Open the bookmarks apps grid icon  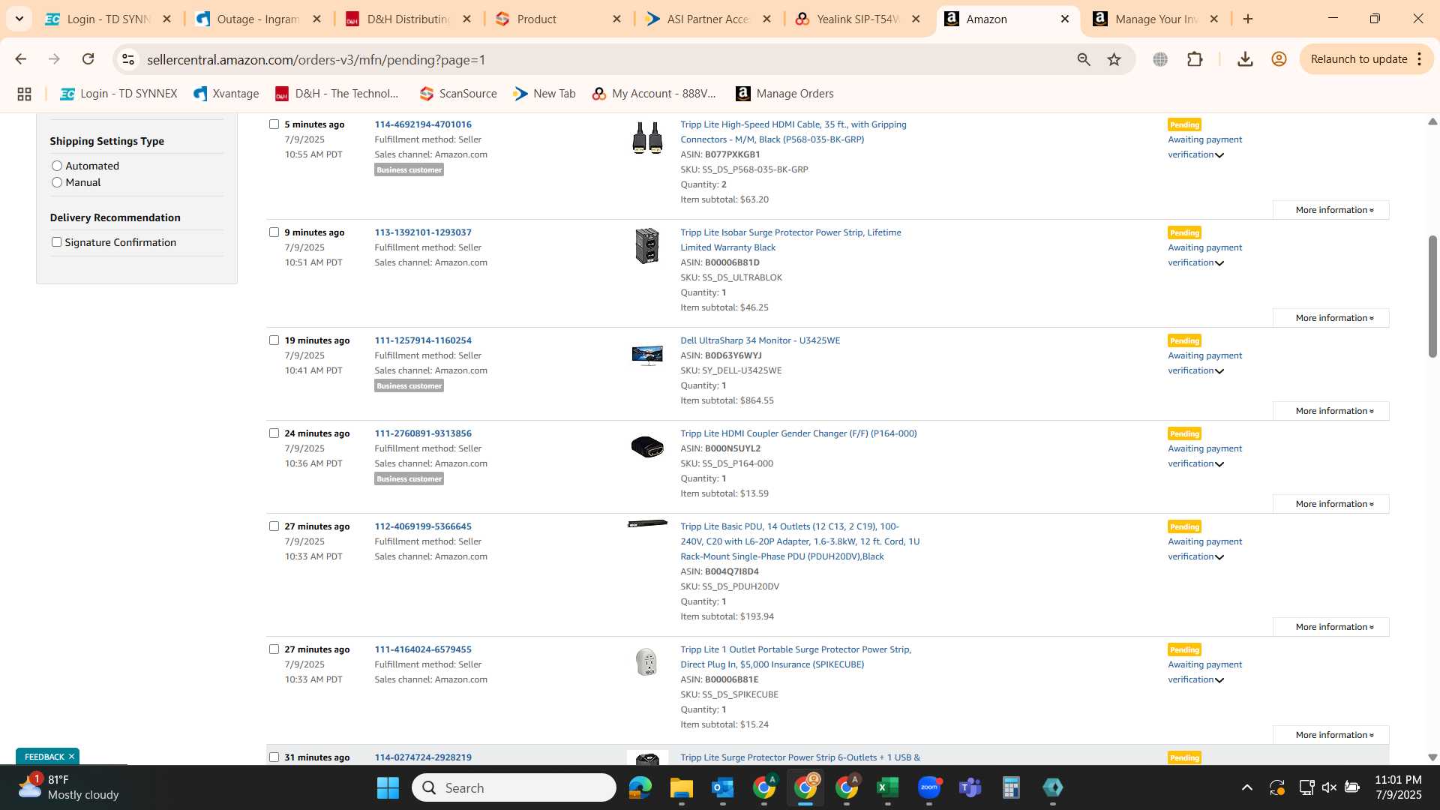coord(24,94)
